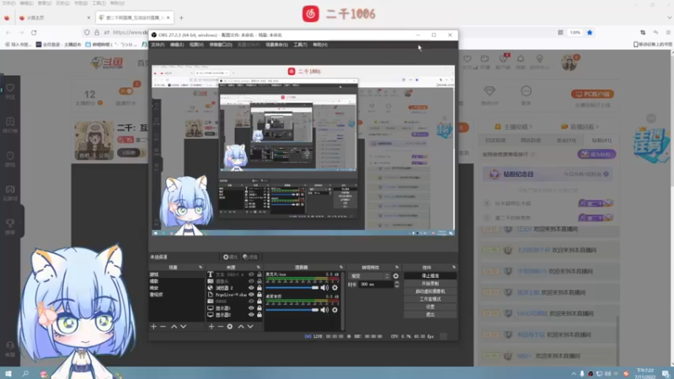
Task: Open the Windows Start menu
Action: [8, 373]
